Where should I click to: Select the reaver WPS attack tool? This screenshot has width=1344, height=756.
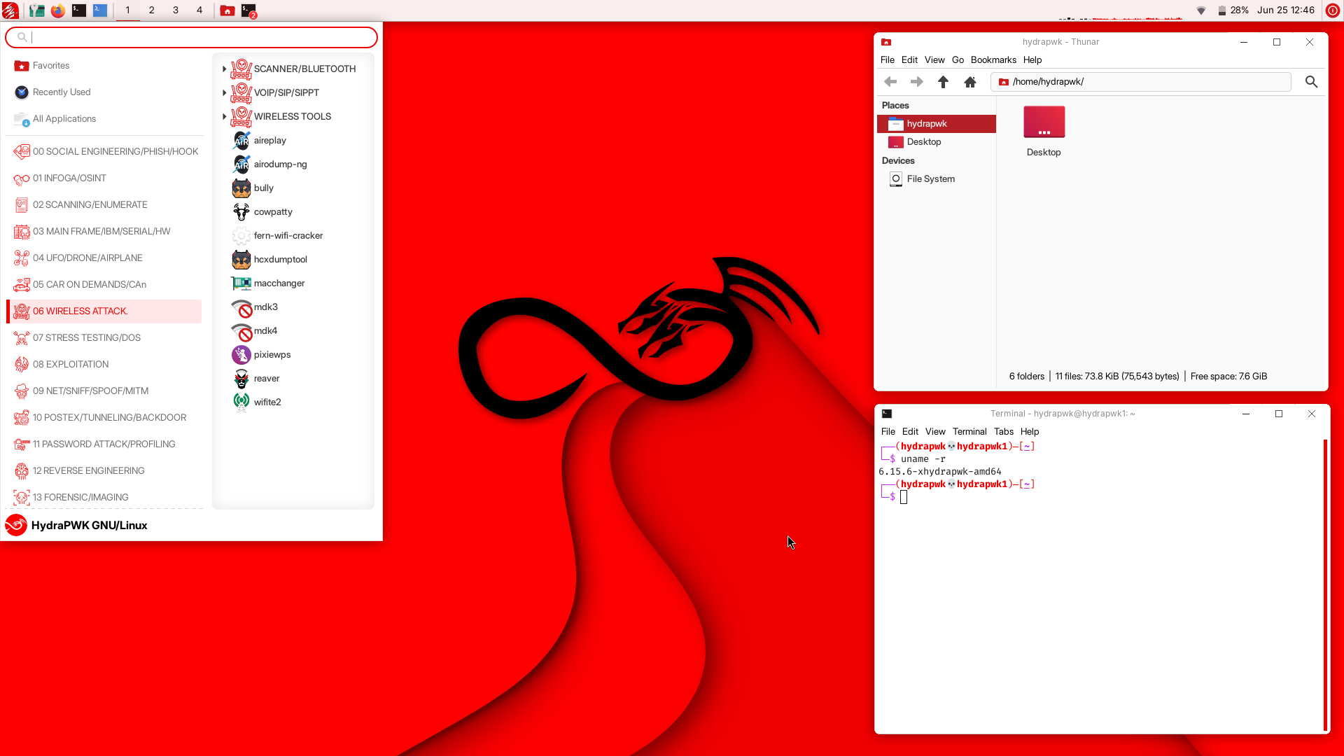point(266,378)
